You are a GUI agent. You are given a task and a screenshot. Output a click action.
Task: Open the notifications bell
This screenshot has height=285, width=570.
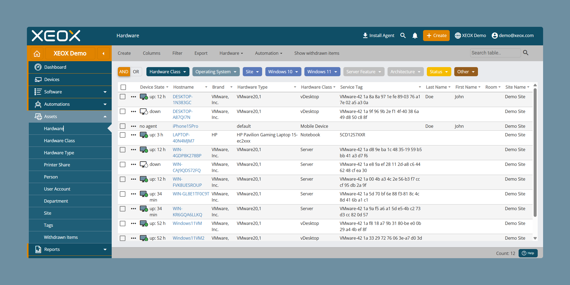tap(415, 35)
